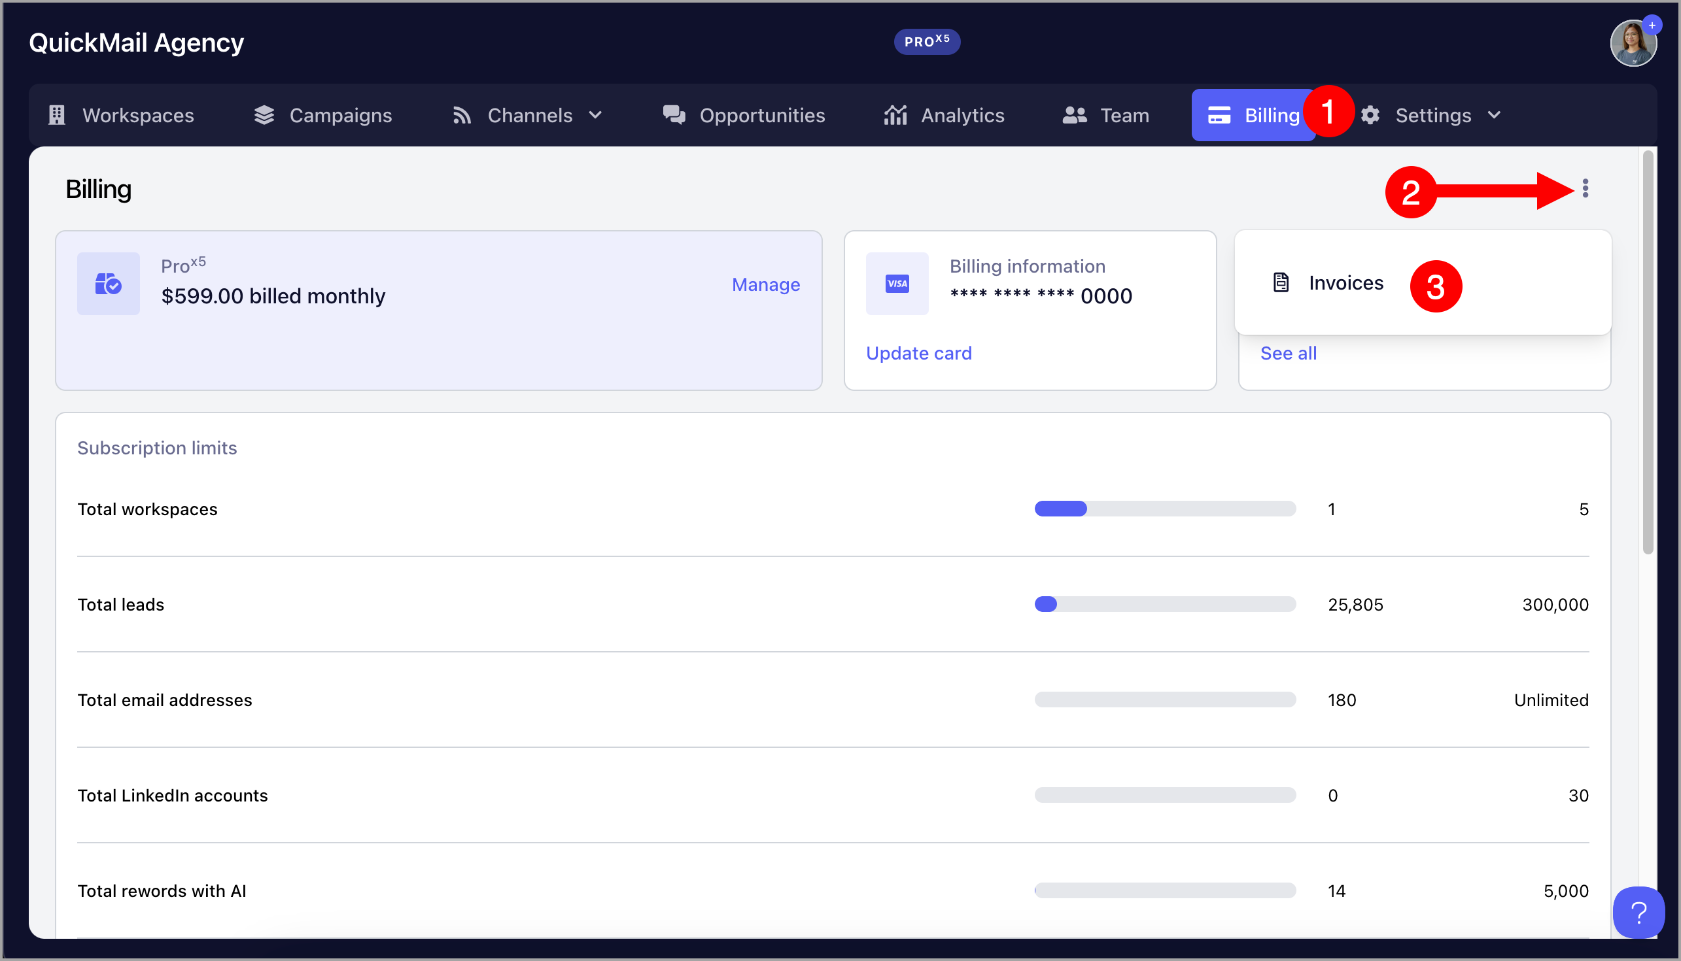1681x961 pixels.
Task: Click the Billing information label
Action: point(1028,267)
